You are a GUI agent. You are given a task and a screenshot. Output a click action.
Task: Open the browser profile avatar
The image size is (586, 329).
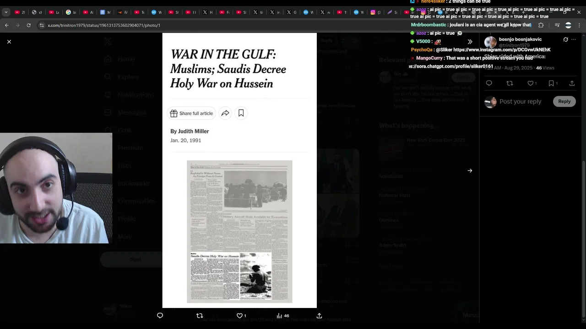[568, 25]
